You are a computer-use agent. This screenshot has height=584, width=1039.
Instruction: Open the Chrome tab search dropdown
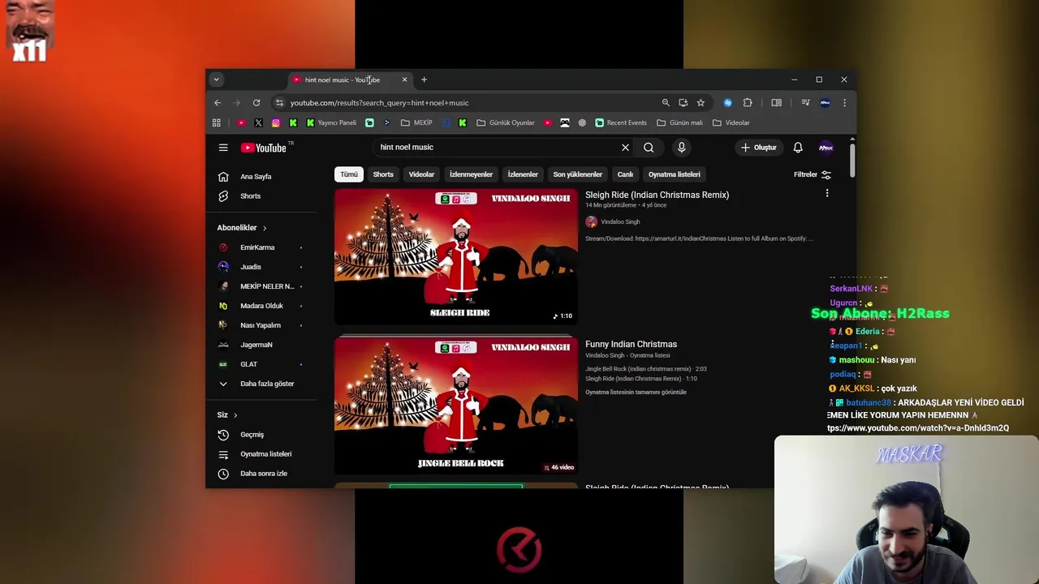point(216,79)
